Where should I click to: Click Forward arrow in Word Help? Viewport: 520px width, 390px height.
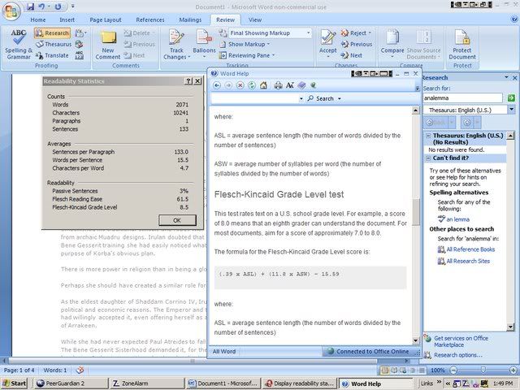[x=228, y=85]
